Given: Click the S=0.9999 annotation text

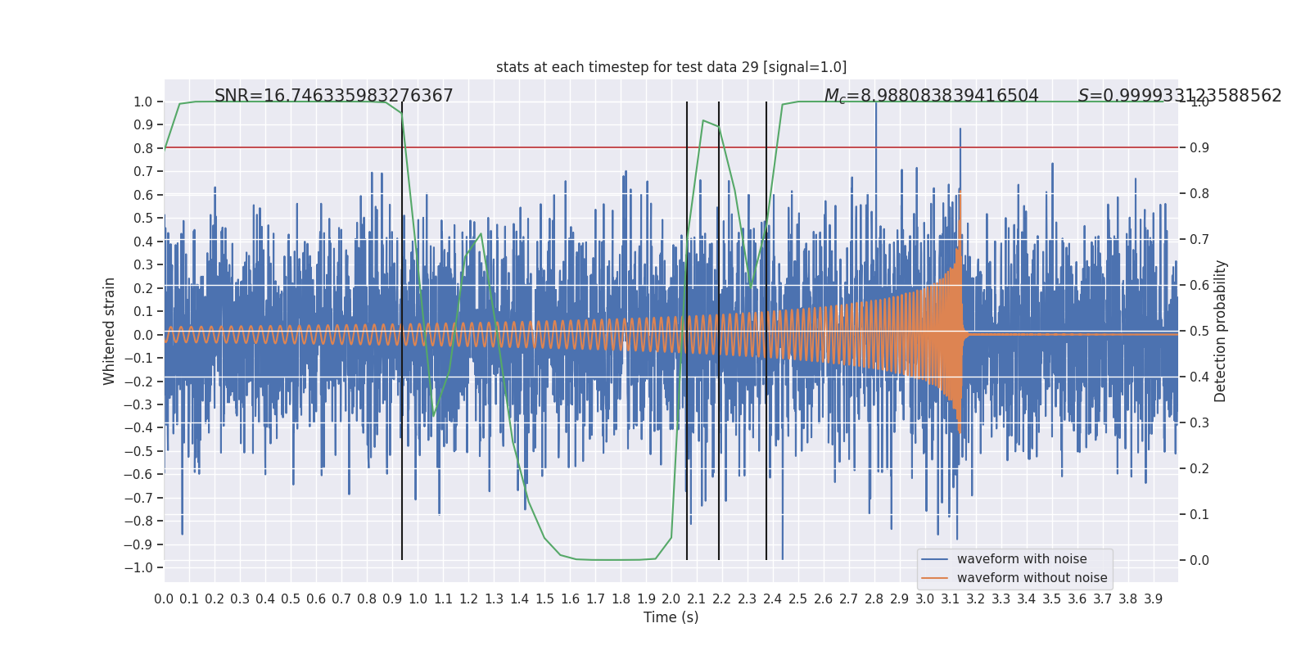Looking at the screenshot, I should tap(1180, 96).
